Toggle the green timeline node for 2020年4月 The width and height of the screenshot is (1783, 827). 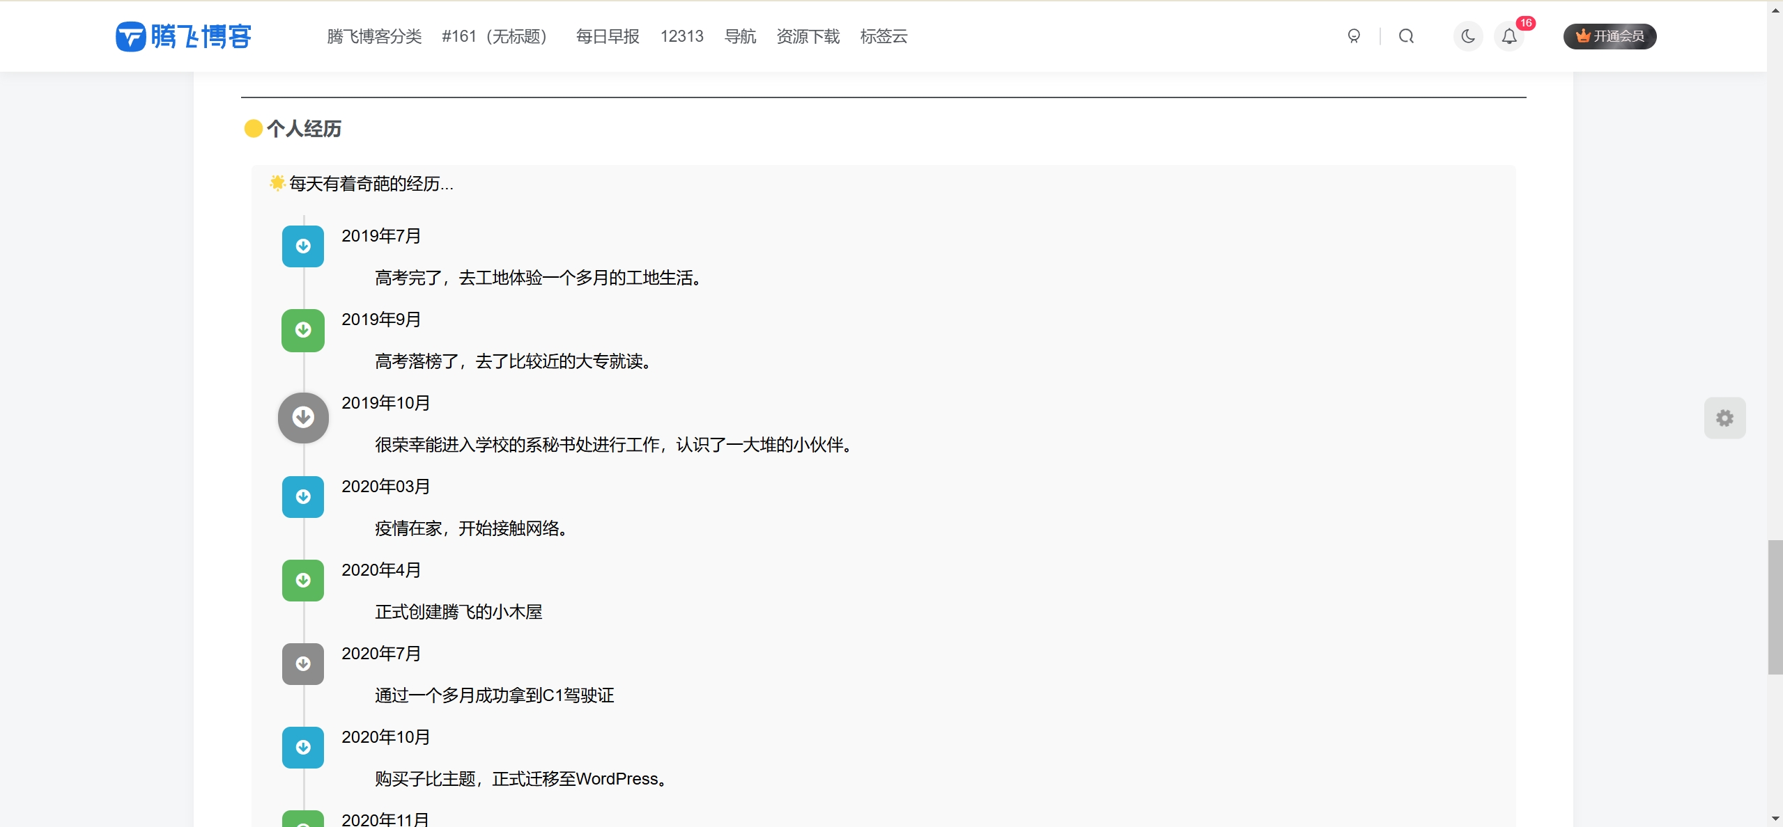[302, 580]
